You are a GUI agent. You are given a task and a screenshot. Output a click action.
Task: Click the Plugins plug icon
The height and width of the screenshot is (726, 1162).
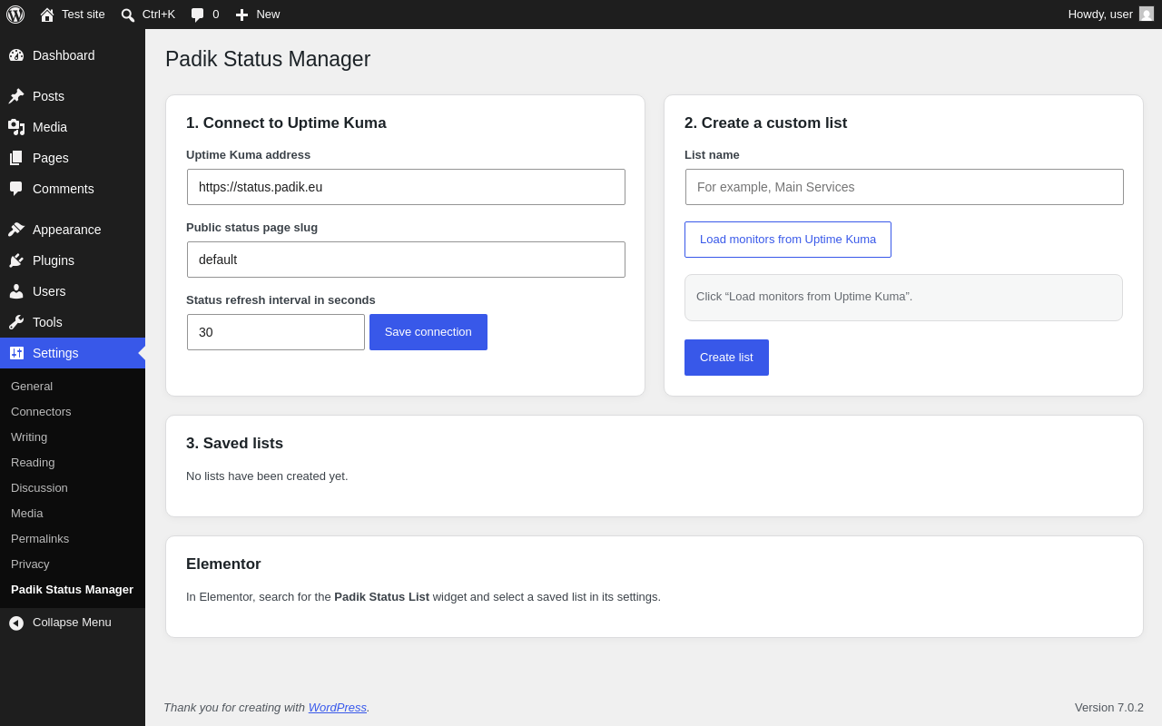coord(16,260)
